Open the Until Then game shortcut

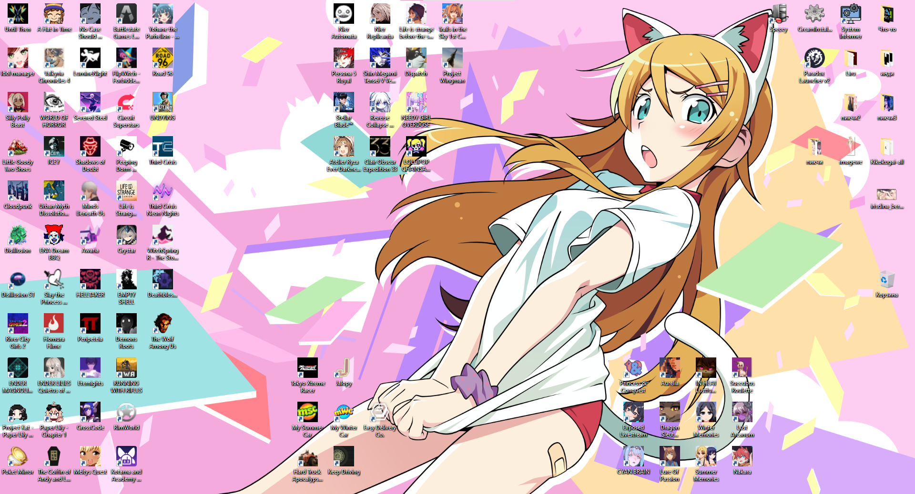tap(18, 18)
